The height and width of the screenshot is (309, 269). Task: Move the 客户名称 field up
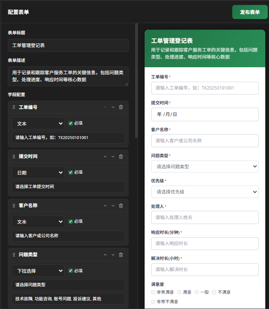105,206
